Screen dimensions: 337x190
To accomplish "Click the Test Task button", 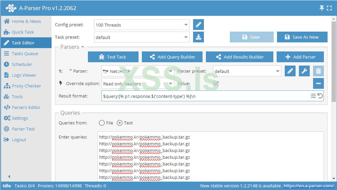I will click(x=113, y=57).
